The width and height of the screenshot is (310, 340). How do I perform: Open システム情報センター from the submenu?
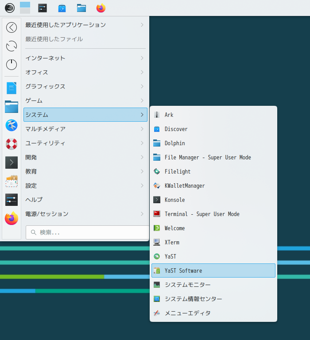(213, 299)
